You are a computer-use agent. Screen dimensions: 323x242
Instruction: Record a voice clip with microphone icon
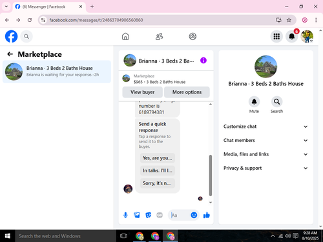click(x=125, y=215)
